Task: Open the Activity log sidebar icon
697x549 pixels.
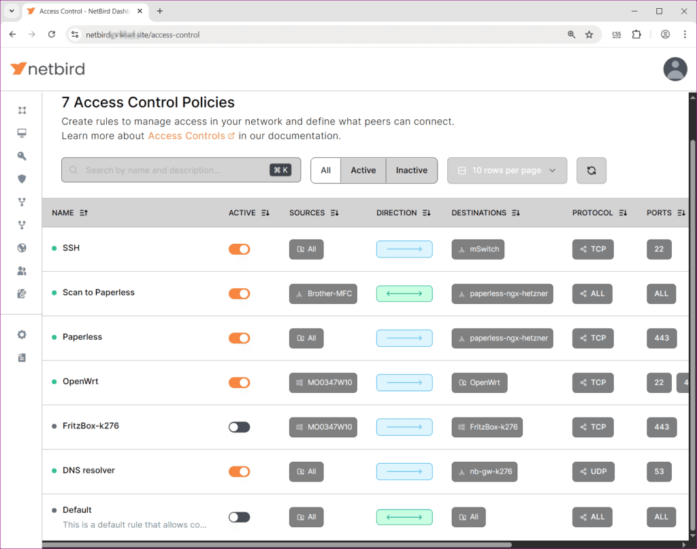Action: click(22, 294)
